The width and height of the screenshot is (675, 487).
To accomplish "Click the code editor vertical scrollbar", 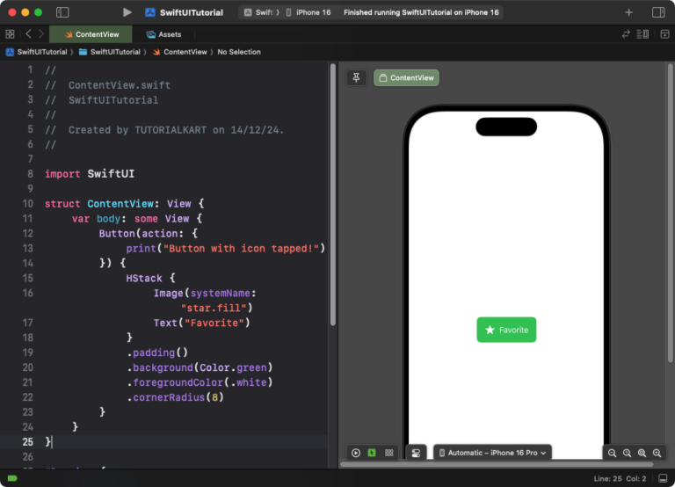I will pos(333,194).
